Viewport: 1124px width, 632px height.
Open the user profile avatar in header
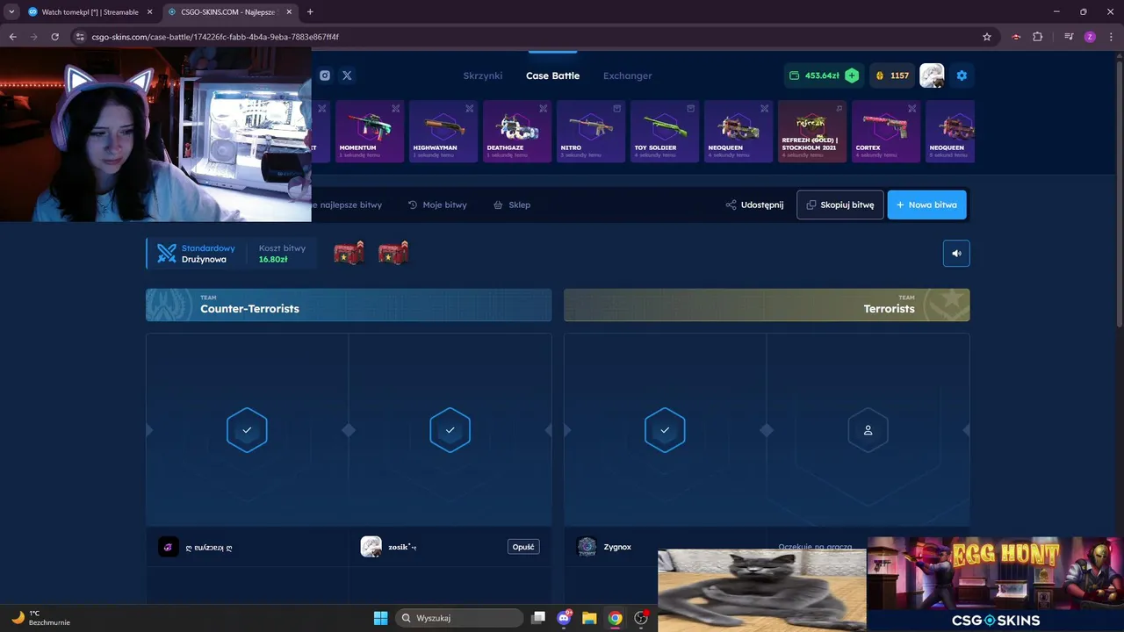pos(932,75)
